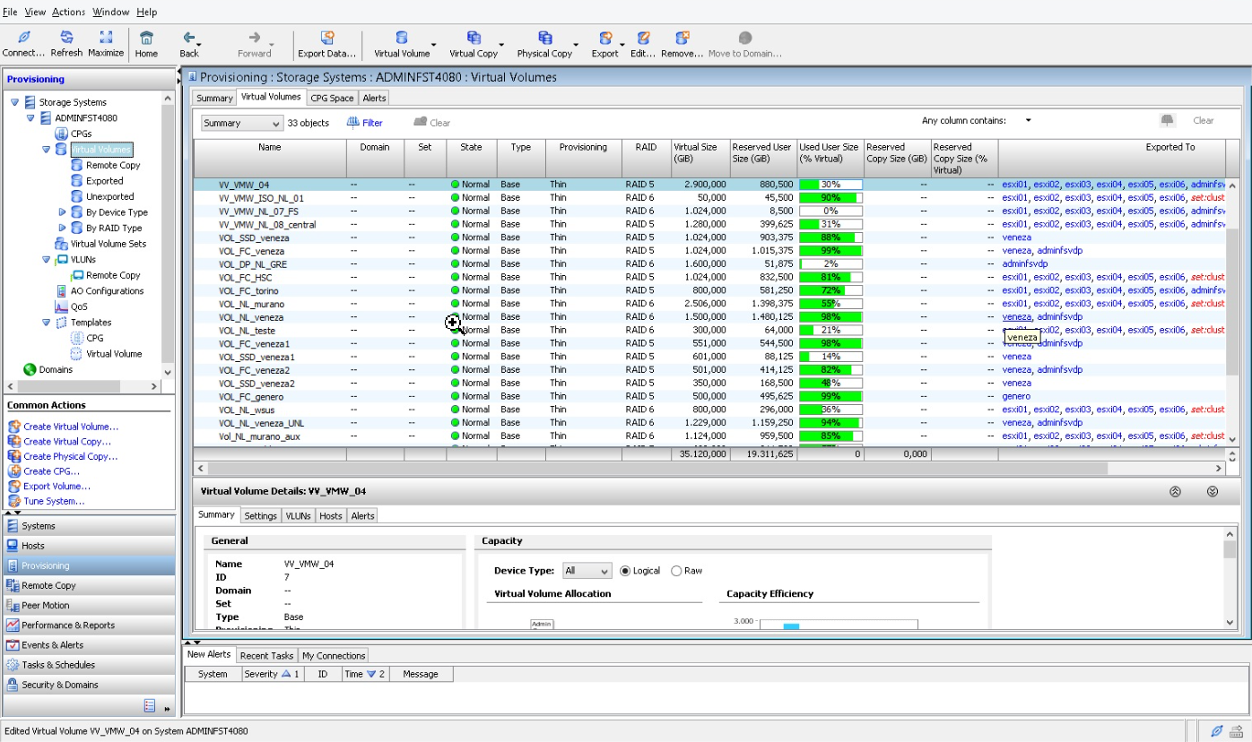1252x742 pixels.
Task: Open the Export Data toolbar icon
Action: click(x=326, y=38)
